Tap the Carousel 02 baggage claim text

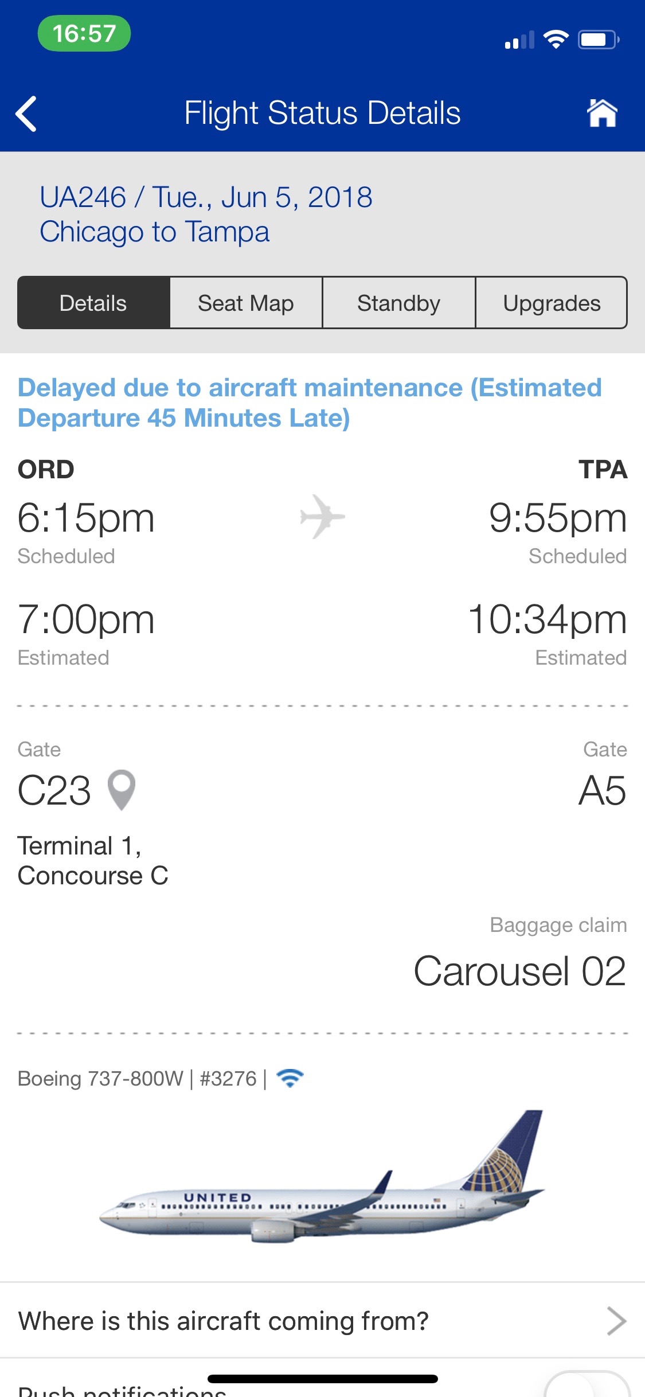click(519, 971)
